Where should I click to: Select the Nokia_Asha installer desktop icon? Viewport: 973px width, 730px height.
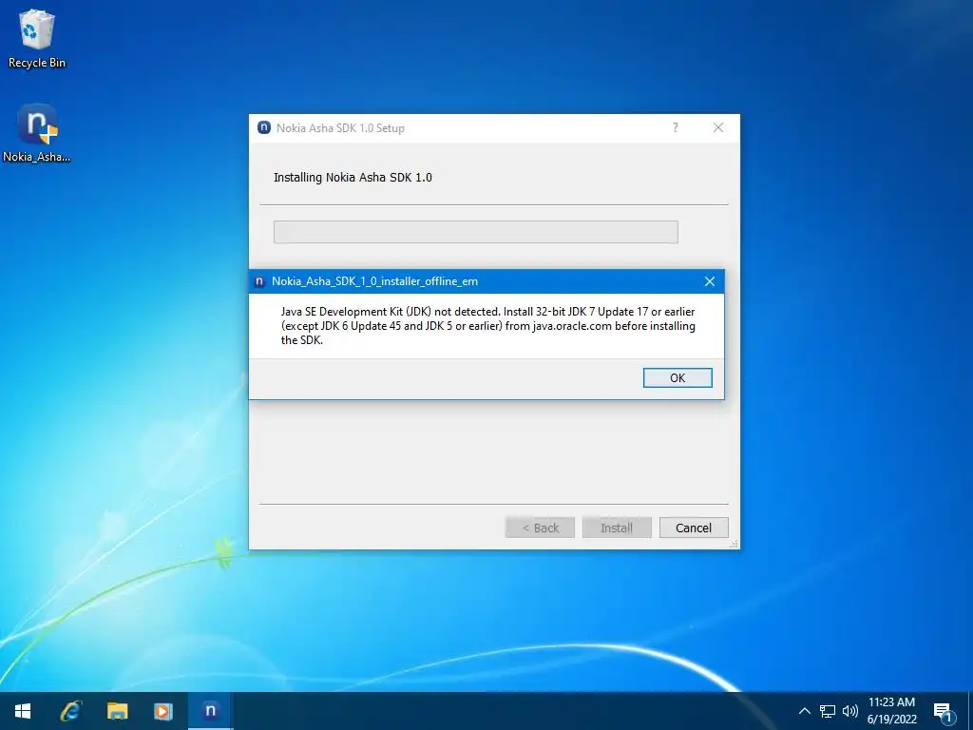pyautogui.click(x=37, y=133)
